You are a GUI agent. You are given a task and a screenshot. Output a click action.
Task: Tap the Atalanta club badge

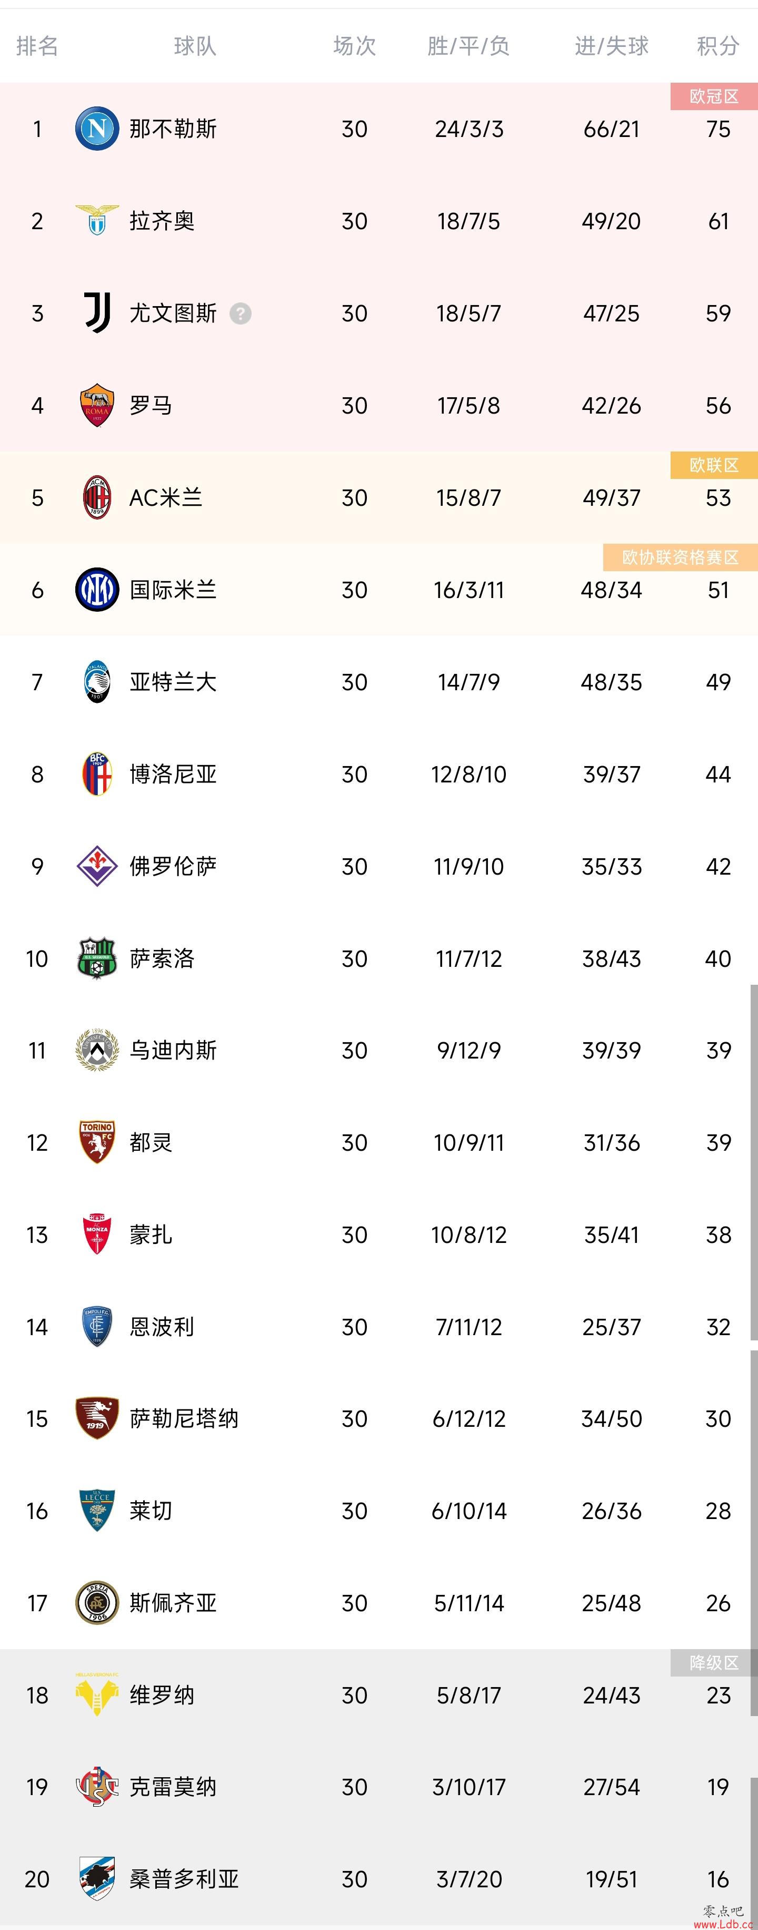click(97, 681)
